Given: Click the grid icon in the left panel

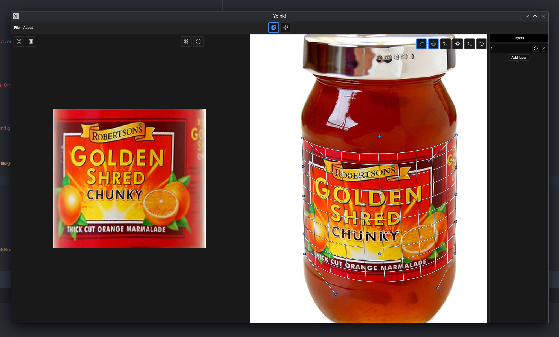Looking at the screenshot, I should tap(31, 42).
